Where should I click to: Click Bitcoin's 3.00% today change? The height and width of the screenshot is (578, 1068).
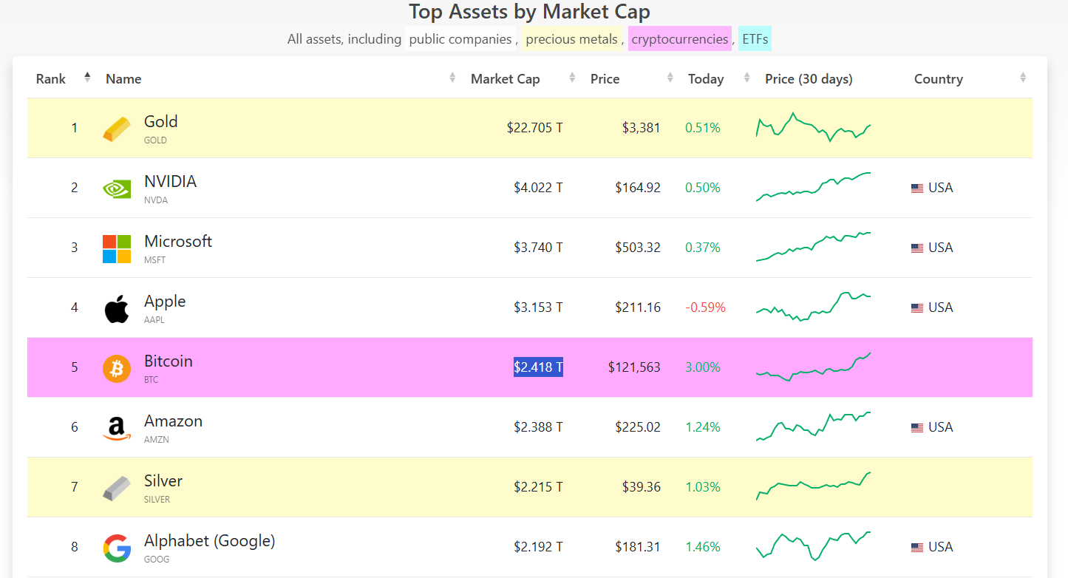click(x=703, y=368)
